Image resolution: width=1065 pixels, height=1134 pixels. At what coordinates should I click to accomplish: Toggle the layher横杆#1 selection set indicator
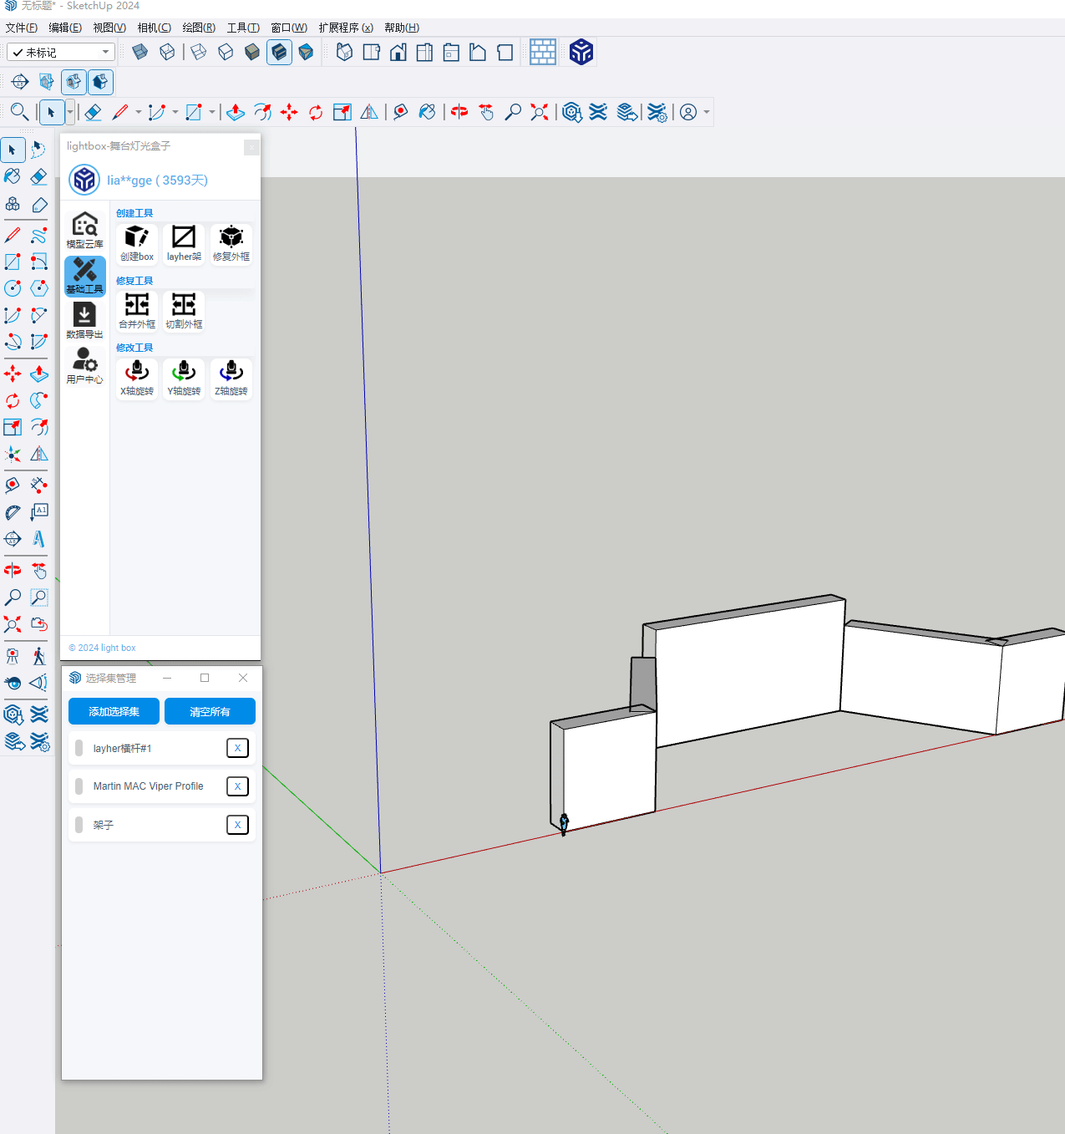point(79,748)
